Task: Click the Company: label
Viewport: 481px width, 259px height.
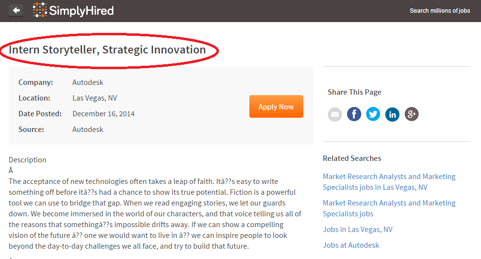Action: tap(35, 82)
